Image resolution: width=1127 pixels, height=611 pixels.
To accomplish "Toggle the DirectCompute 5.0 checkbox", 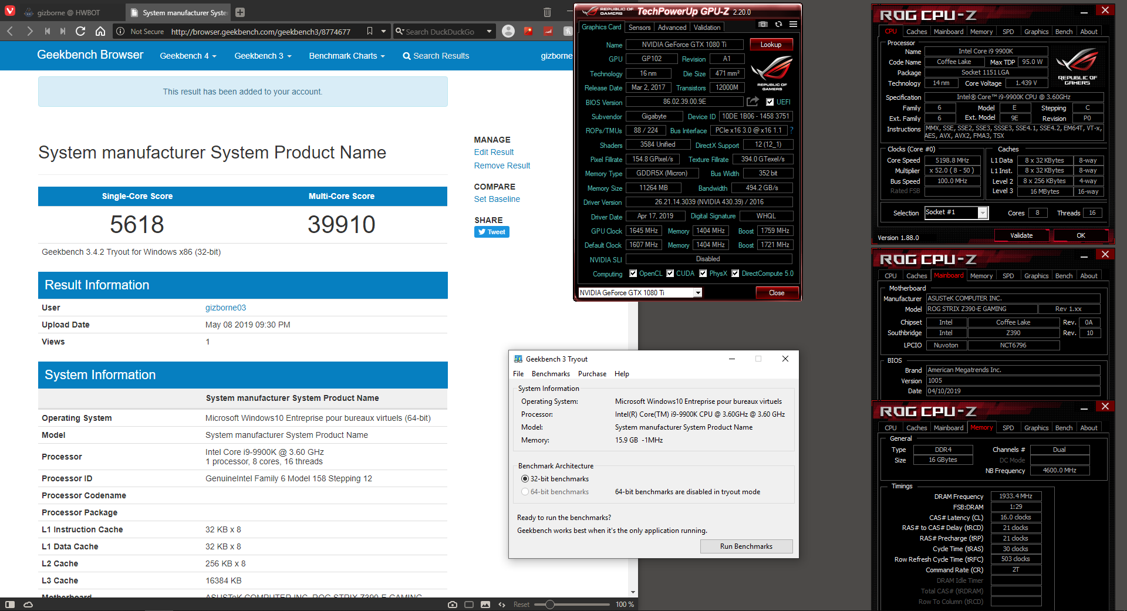I will [735, 274].
